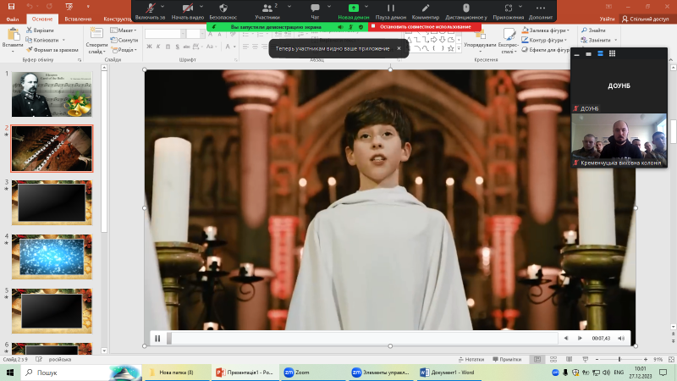This screenshot has width=677, height=381.
Task: Copy selection with Копіювати
Action: (45, 40)
